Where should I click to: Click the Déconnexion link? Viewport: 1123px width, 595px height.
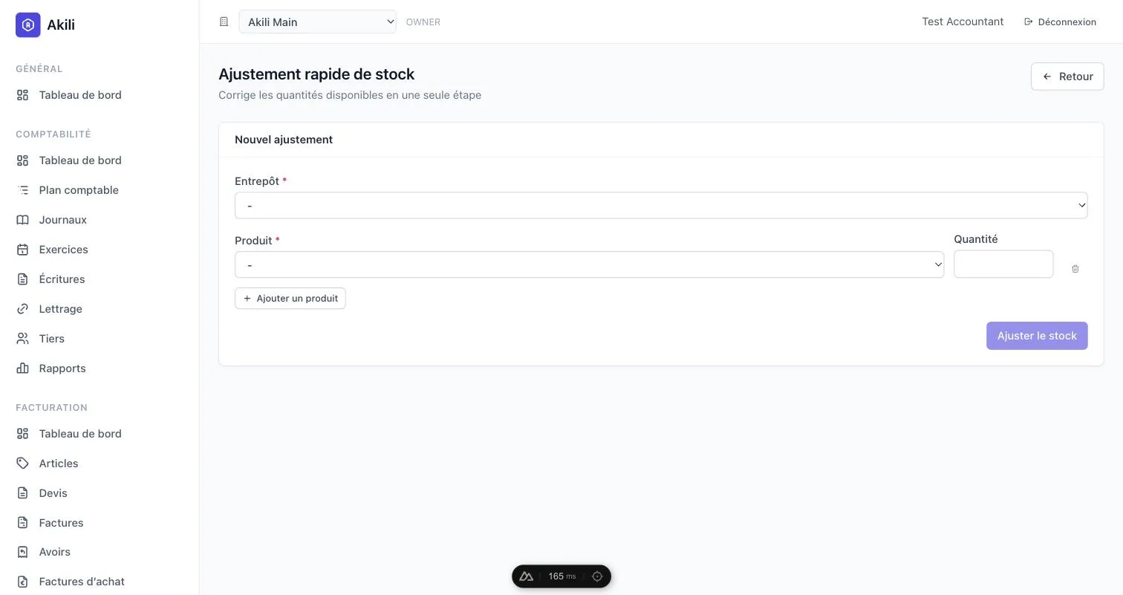tap(1060, 22)
